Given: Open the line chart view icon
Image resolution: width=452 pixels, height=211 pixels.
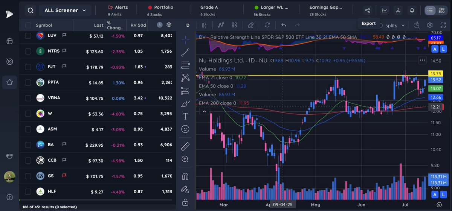Looking at the screenshot, I should click(x=384, y=11).
